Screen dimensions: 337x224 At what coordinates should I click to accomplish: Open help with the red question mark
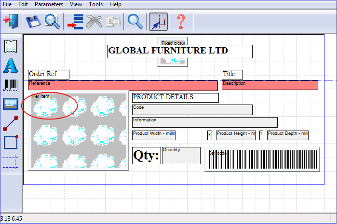tap(181, 22)
